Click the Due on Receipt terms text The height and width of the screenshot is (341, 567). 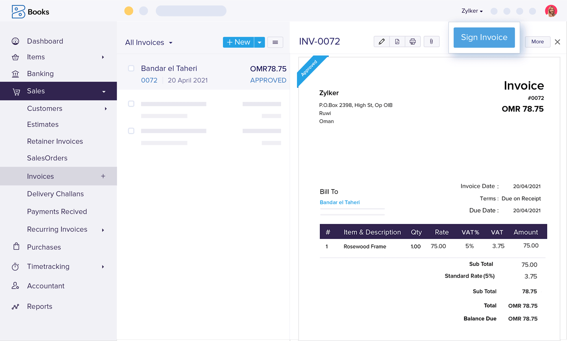point(521,199)
